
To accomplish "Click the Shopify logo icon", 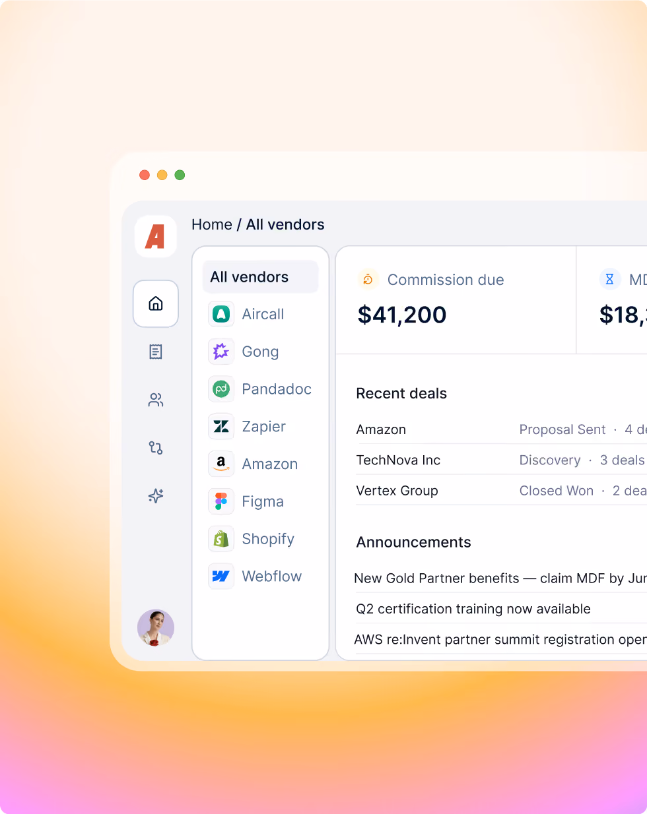I will click(221, 539).
